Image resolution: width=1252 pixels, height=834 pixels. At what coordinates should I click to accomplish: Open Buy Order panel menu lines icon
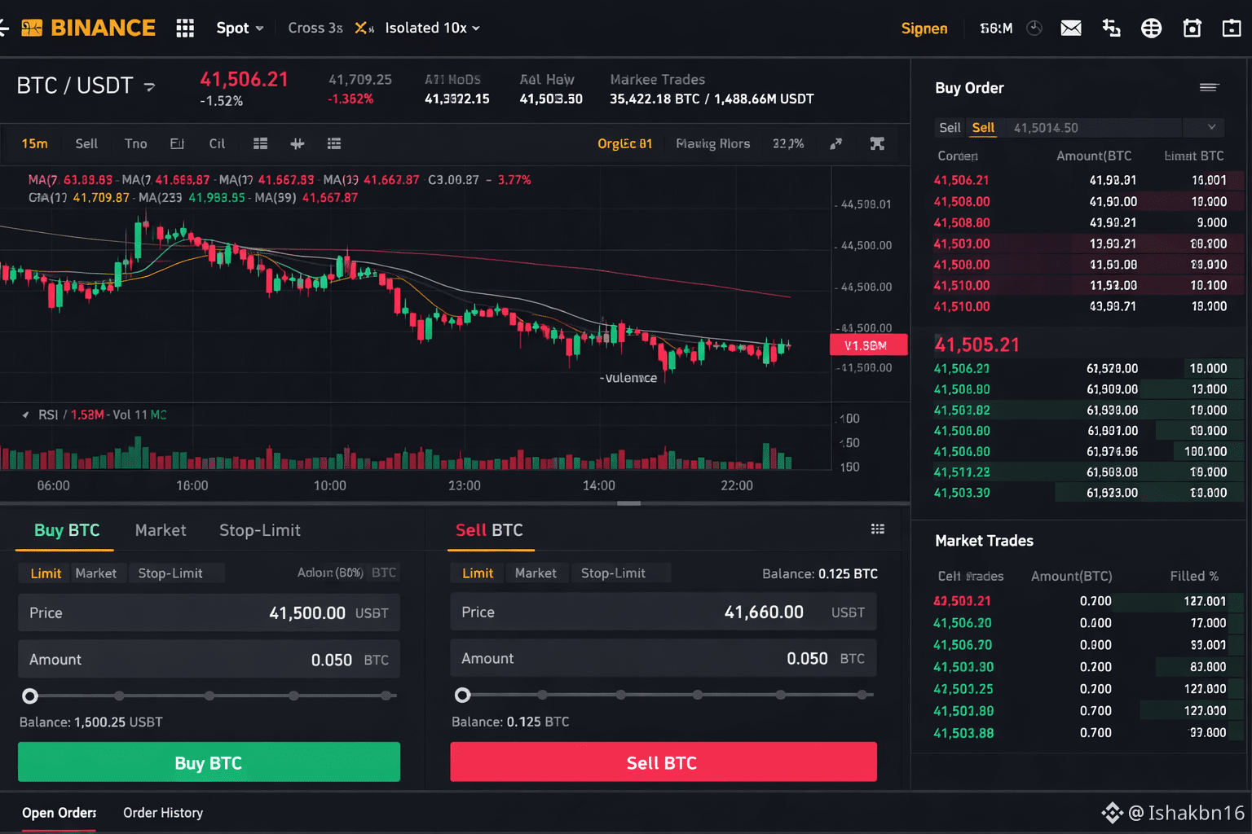(x=1209, y=87)
